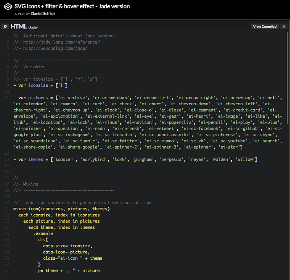Click the commented 'var iconsize' line with 'l', 'm', 's'

[55, 79]
